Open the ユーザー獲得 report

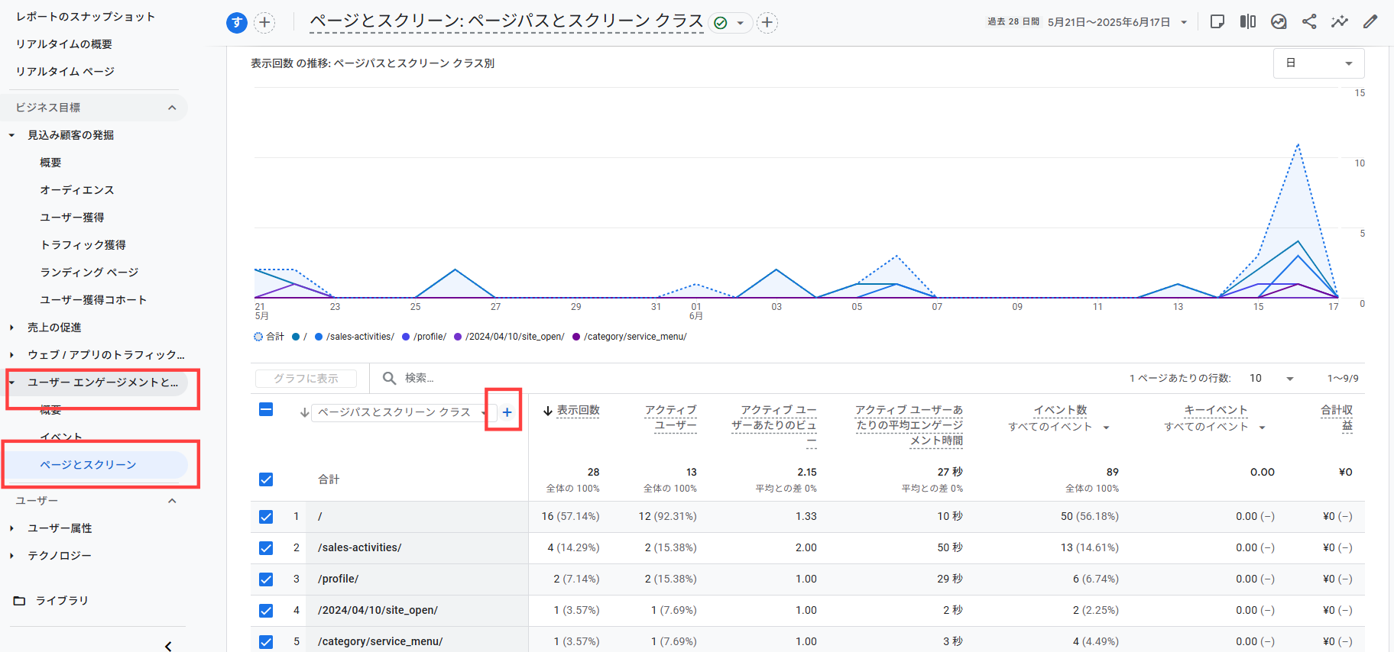[72, 218]
